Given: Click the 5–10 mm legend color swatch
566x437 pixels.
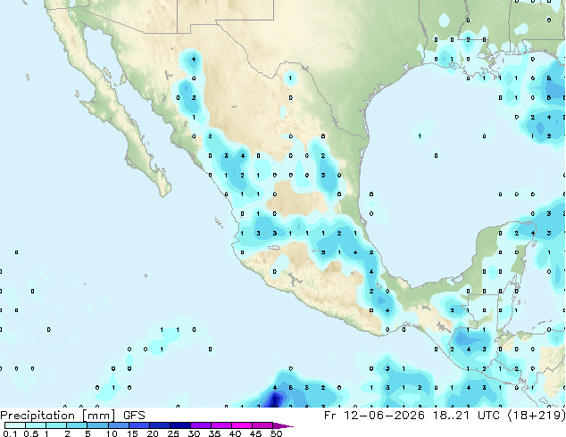Looking at the screenshot, I should click(x=97, y=425).
